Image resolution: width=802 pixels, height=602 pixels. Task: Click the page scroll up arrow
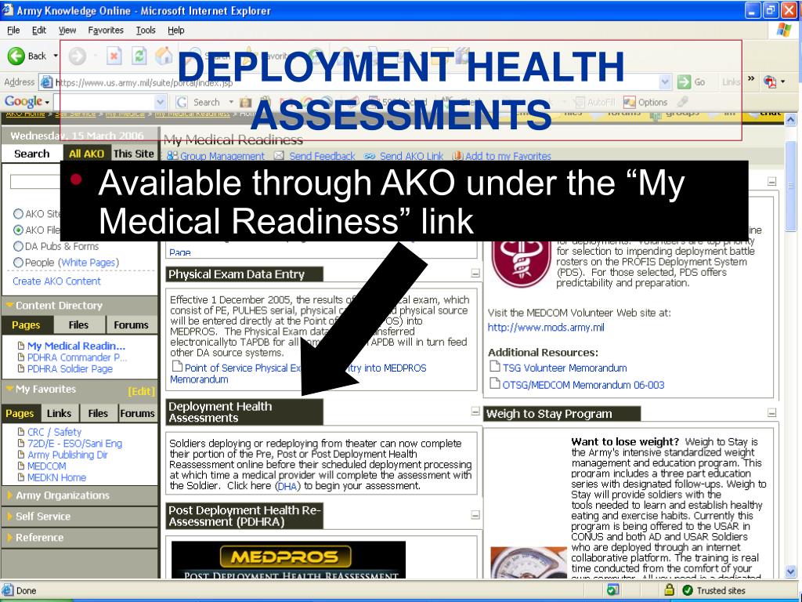click(791, 120)
